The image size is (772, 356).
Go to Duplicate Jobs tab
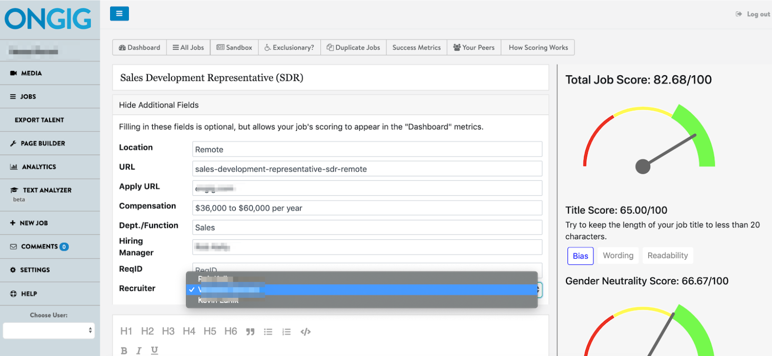tap(353, 47)
